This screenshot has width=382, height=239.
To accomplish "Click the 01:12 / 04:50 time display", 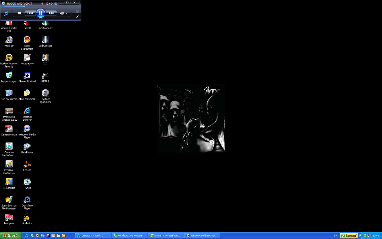I will pos(49,3).
